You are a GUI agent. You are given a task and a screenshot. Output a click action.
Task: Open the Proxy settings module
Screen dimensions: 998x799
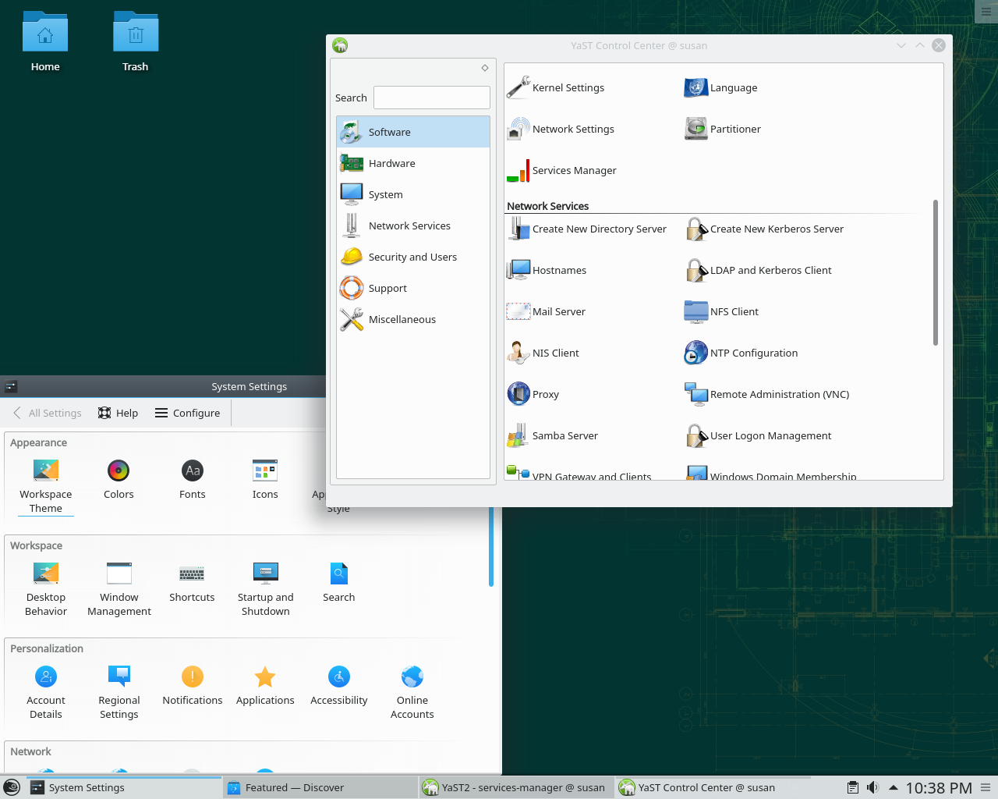click(533, 394)
